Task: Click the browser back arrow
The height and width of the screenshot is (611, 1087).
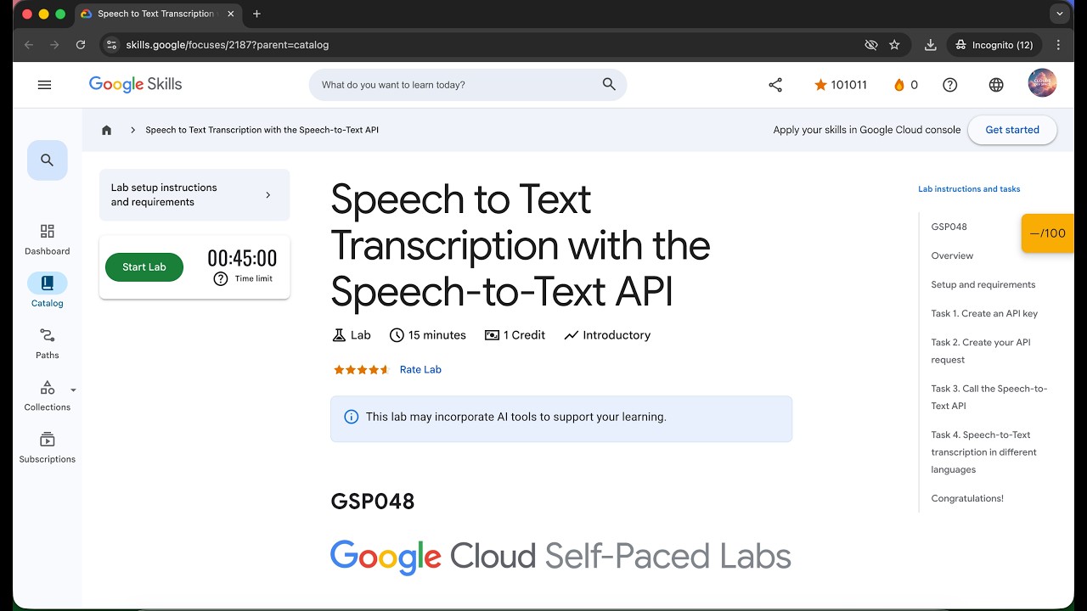Action: point(29,45)
